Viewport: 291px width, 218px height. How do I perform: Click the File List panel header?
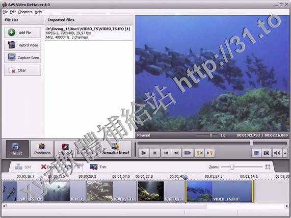coord(11,20)
